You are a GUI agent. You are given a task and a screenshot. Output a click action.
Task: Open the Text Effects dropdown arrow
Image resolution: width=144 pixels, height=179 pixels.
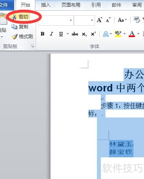(111, 34)
